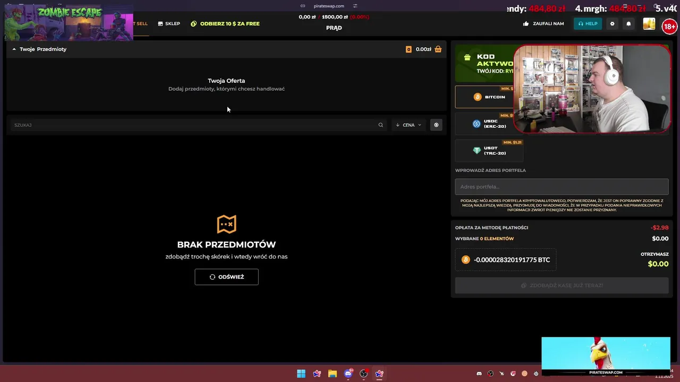Click the OBS tray icon

tap(490, 374)
